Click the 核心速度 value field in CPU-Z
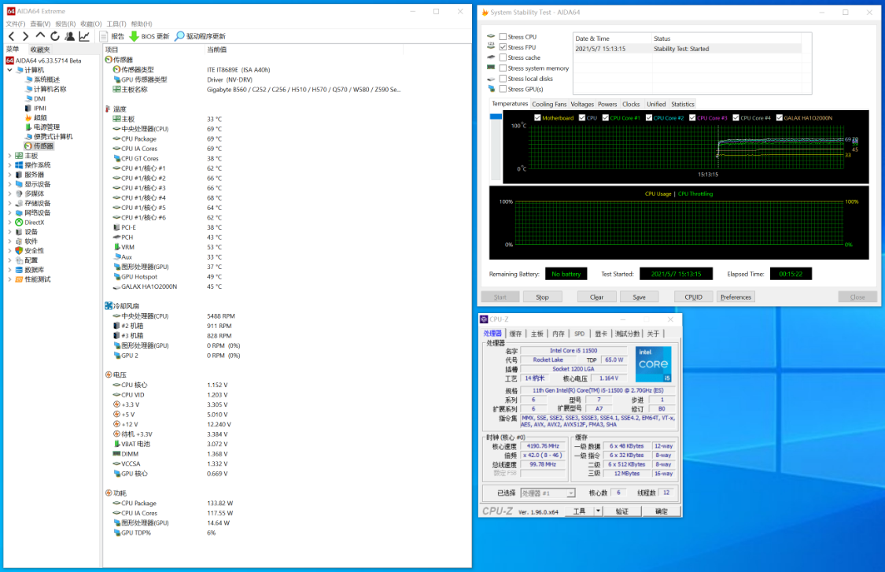The image size is (885, 572). pos(543,446)
